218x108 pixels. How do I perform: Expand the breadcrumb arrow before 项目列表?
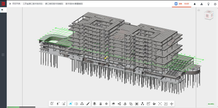coord(10,4)
